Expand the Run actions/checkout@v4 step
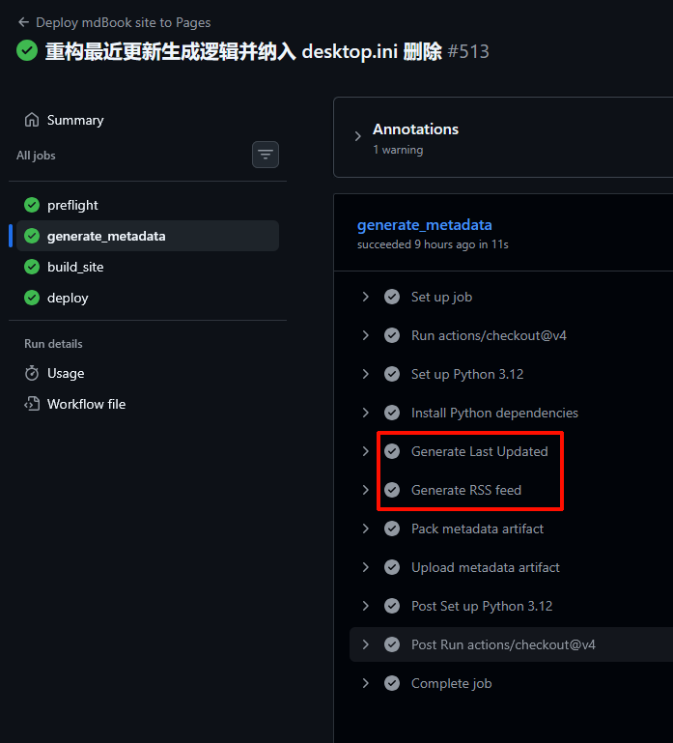 tap(365, 335)
